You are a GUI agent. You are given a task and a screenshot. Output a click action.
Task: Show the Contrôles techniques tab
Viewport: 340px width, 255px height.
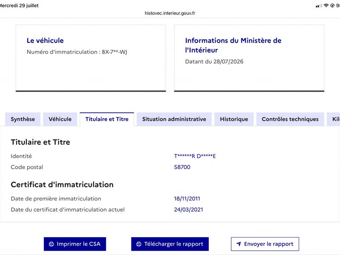pos(290,119)
